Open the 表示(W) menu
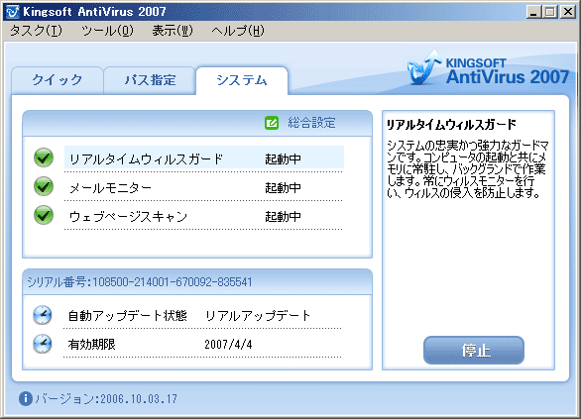Image resolution: width=581 pixels, height=419 pixels. (173, 31)
